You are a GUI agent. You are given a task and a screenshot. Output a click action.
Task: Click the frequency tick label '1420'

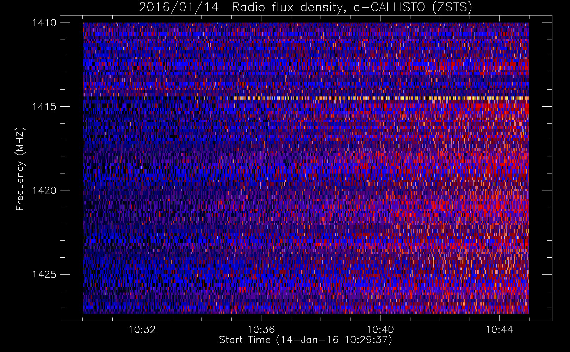coord(44,190)
